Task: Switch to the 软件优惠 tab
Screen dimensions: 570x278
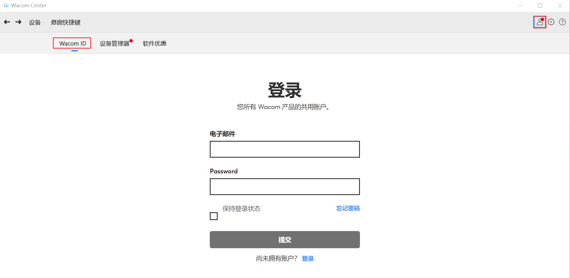Action: (155, 43)
